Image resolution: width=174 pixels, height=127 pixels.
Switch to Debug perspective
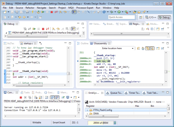pos(164,17)
